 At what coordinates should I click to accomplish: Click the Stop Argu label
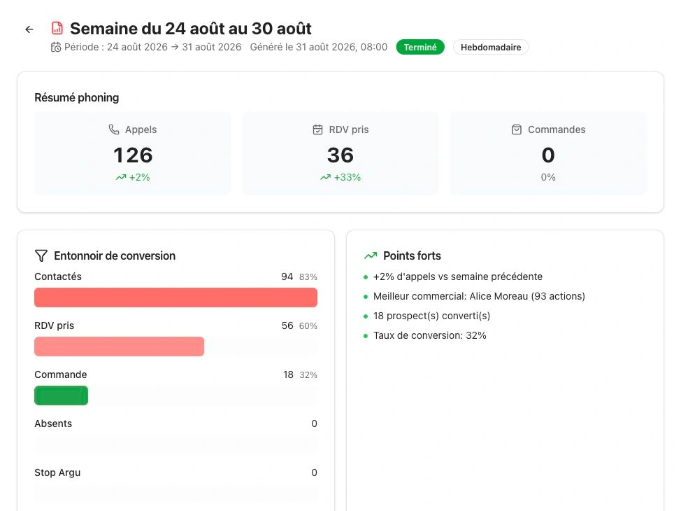tap(57, 472)
